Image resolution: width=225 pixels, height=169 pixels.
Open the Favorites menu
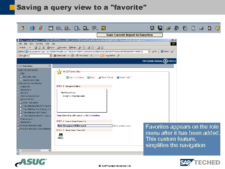tap(39, 44)
